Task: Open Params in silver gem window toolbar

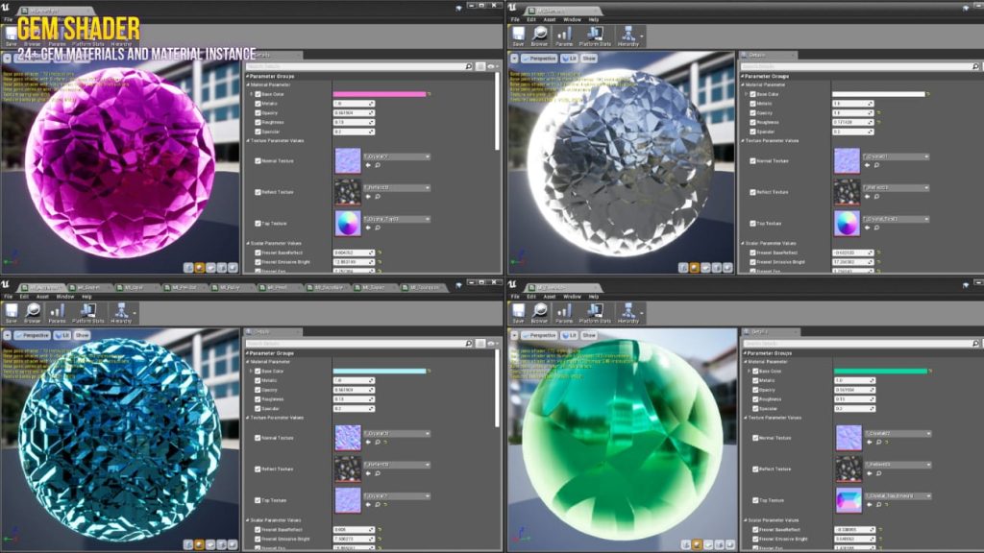Action: coord(564,36)
